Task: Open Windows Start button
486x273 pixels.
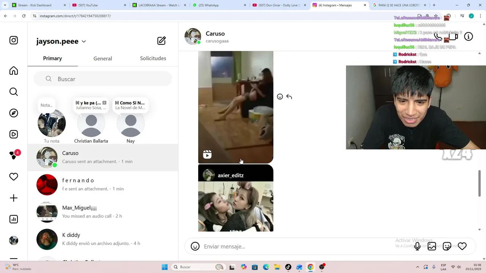Action: (164, 267)
